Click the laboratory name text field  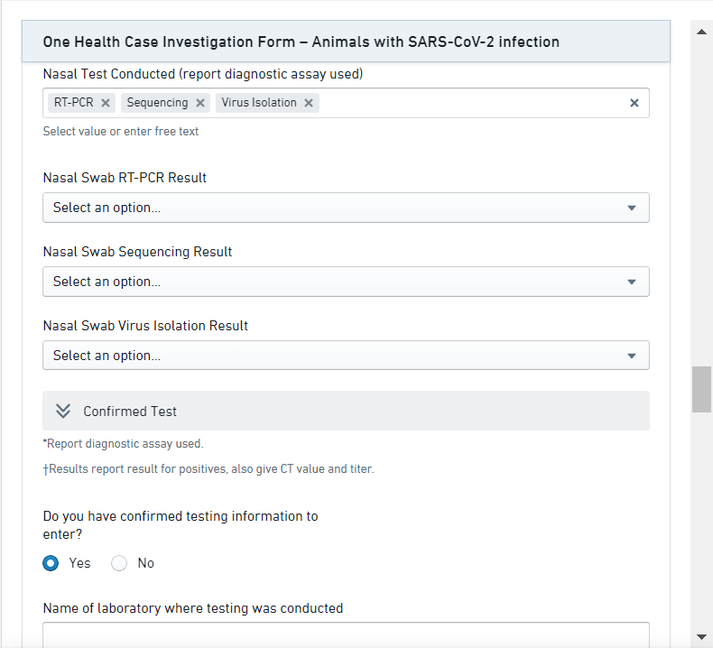click(346, 634)
